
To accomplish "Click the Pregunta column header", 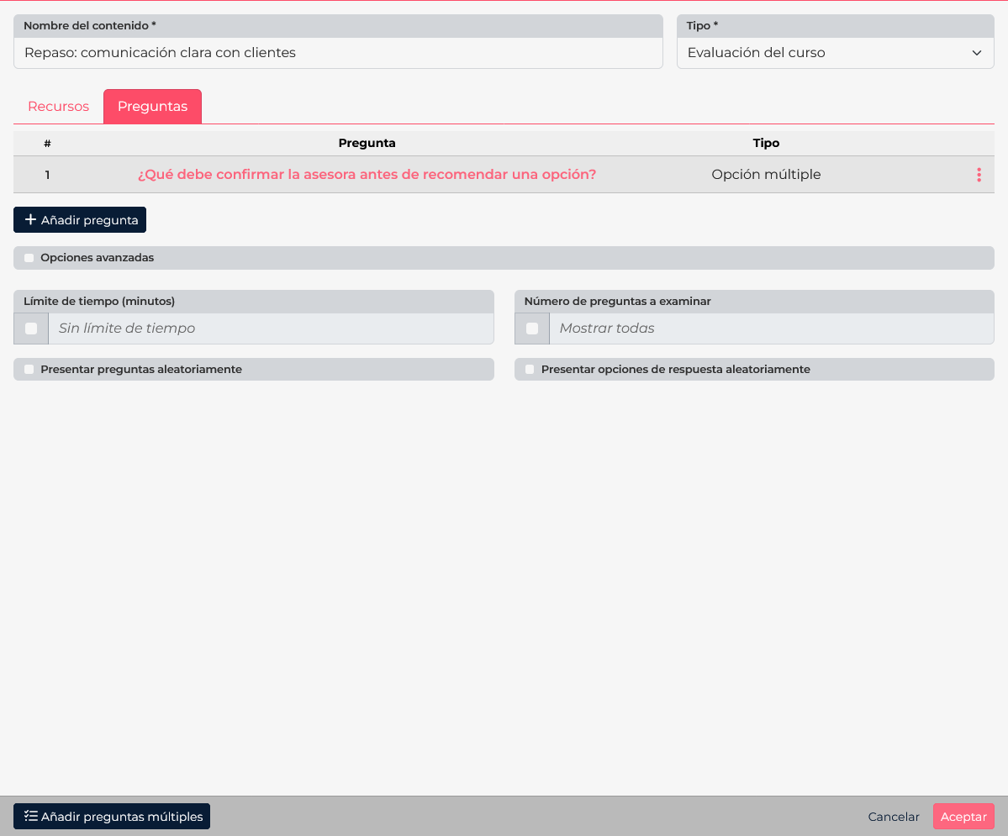I will 367,144.
